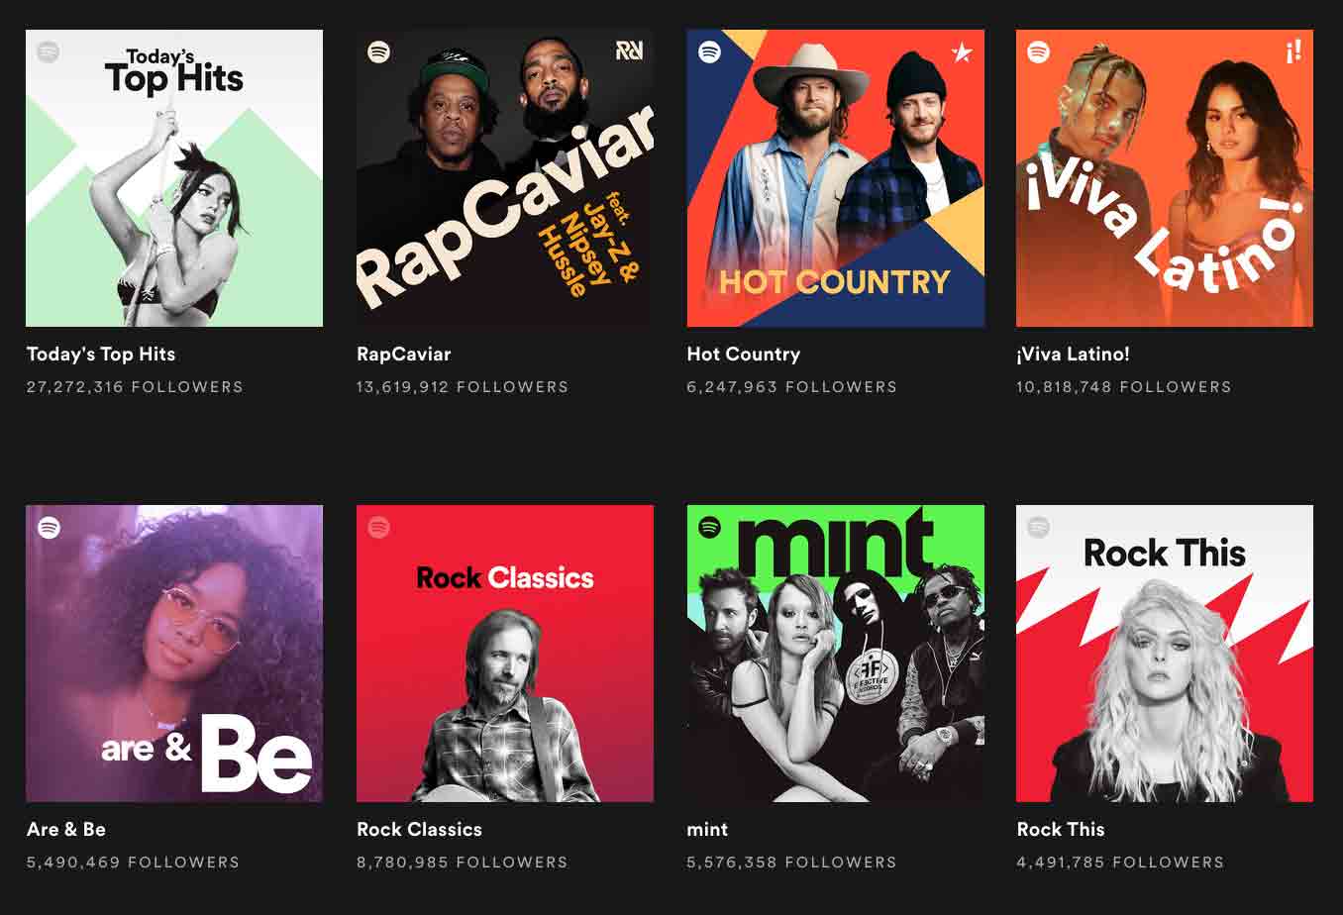The height and width of the screenshot is (915, 1343).
Task: Open the RapCaviar playlist link
Action: click(403, 354)
